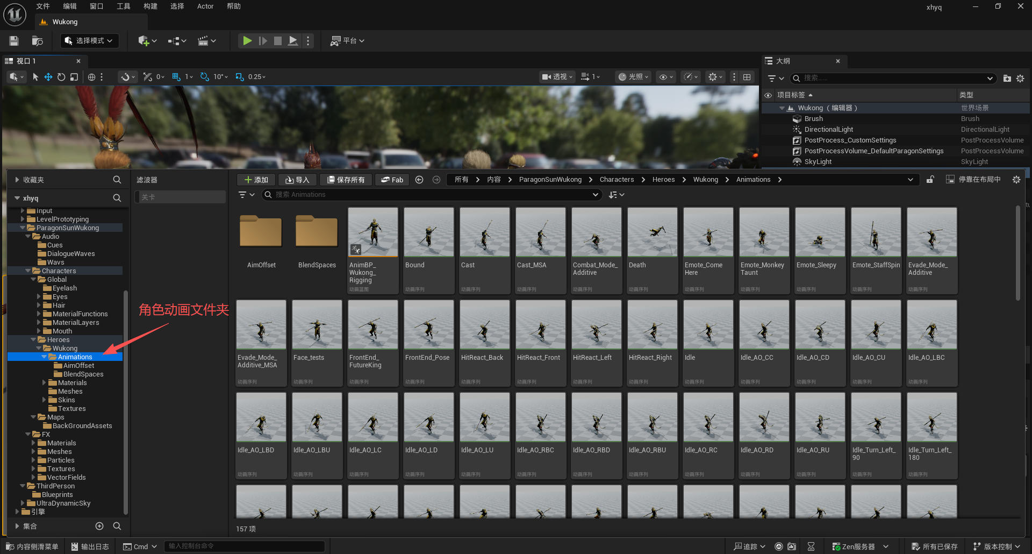
Task: Click the green Play button
Action: (x=247, y=41)
